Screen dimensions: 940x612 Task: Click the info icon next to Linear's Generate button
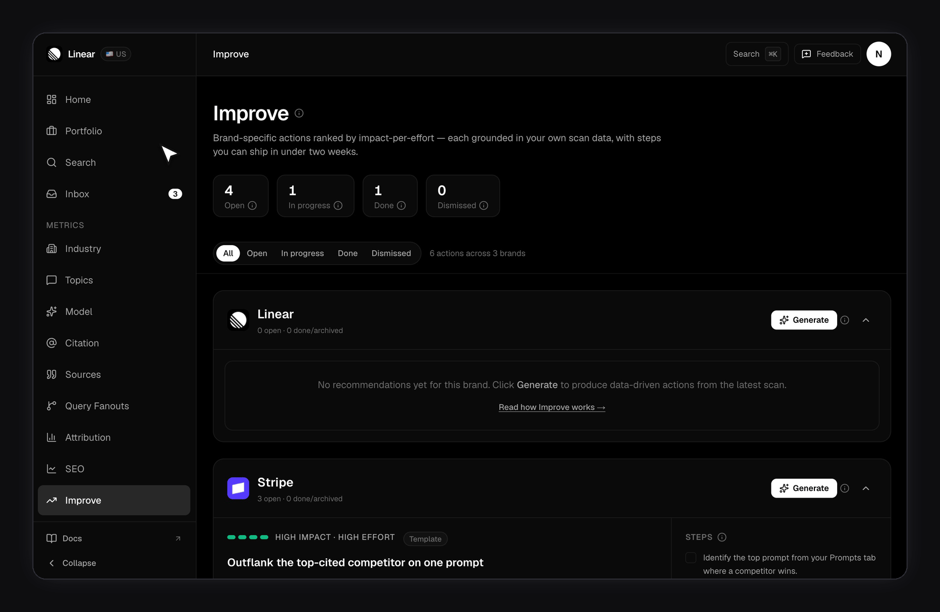click(x=845, y=320)
